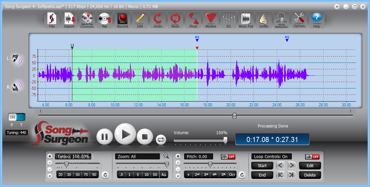
Task: Select tempo preset 20
Action: tap(61, 175)
